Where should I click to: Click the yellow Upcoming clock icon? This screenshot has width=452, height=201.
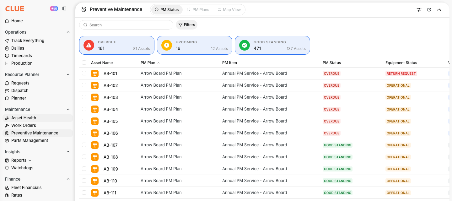(x=167, y=45)
